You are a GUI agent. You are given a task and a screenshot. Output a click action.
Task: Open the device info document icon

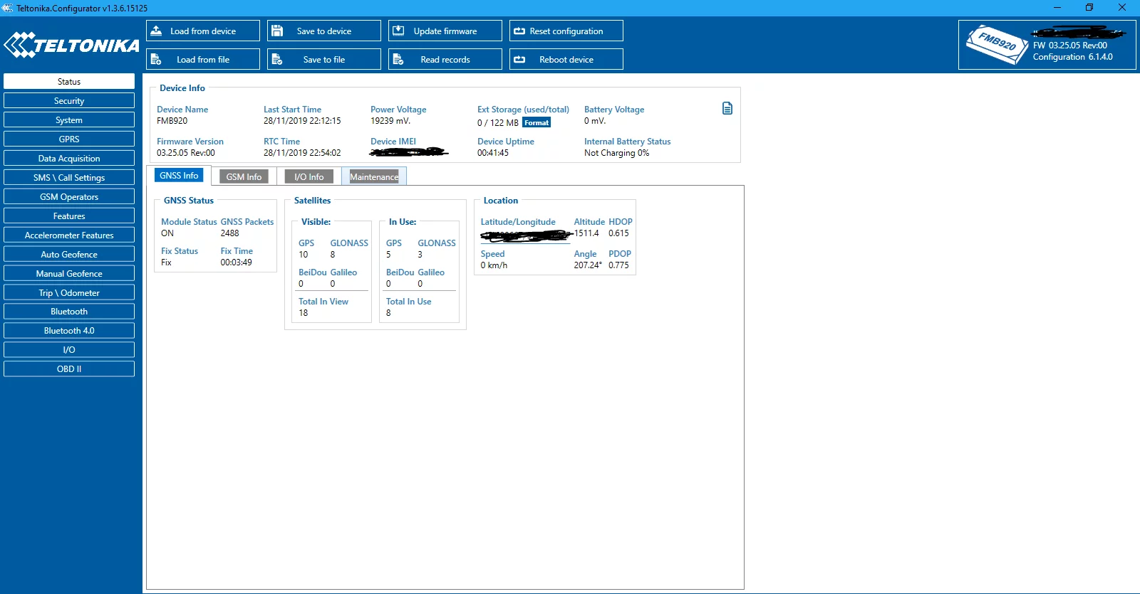pyautogui.click(x=727, y=108)
